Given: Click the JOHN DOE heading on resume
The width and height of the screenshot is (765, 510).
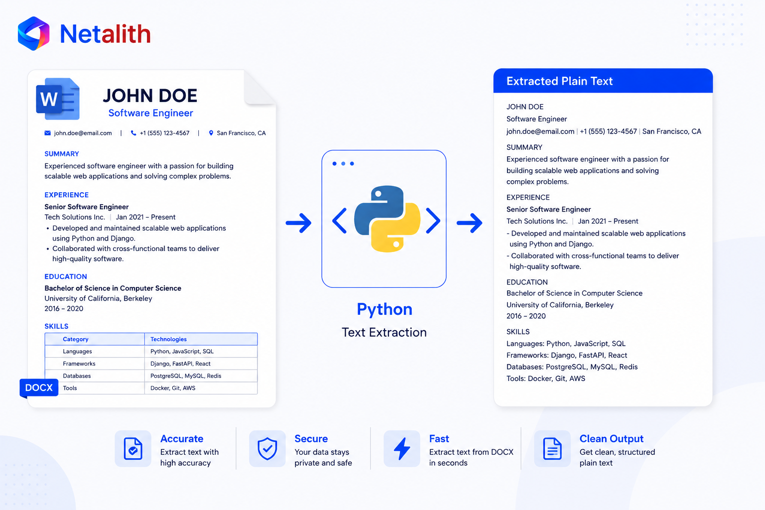Looking at the screenshot, I should point(150,96).
